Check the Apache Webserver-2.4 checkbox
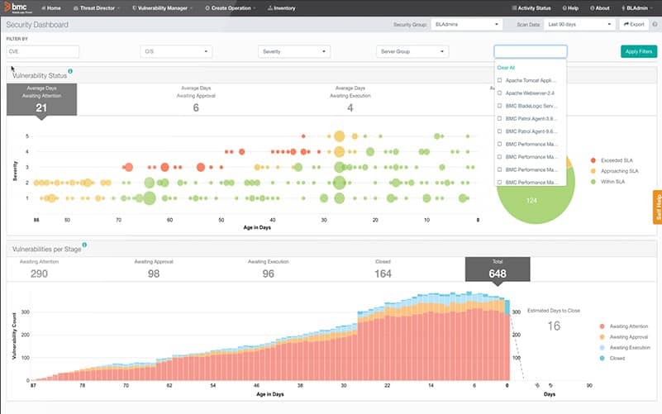 (x=499, y=93)
